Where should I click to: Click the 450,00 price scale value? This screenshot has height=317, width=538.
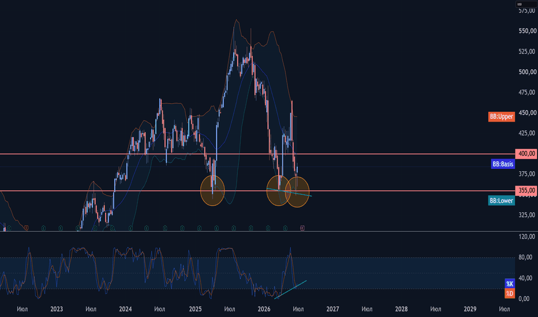click(x=528, y=113)
